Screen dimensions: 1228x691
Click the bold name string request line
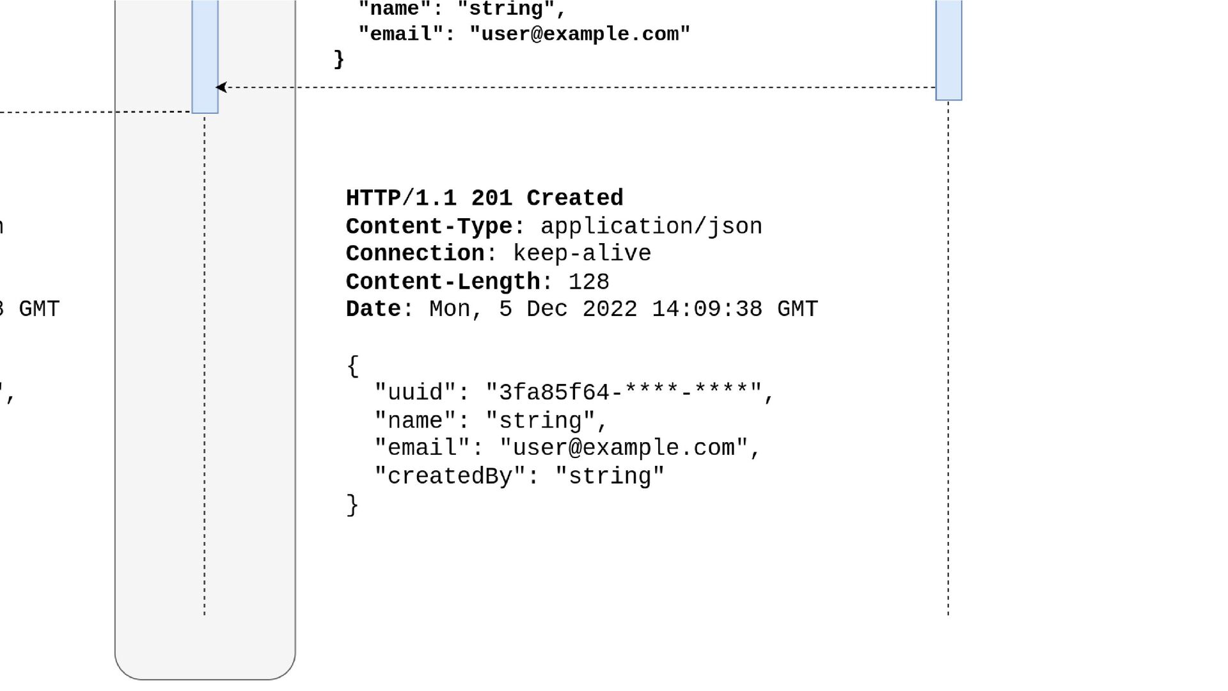click(462, 9)
